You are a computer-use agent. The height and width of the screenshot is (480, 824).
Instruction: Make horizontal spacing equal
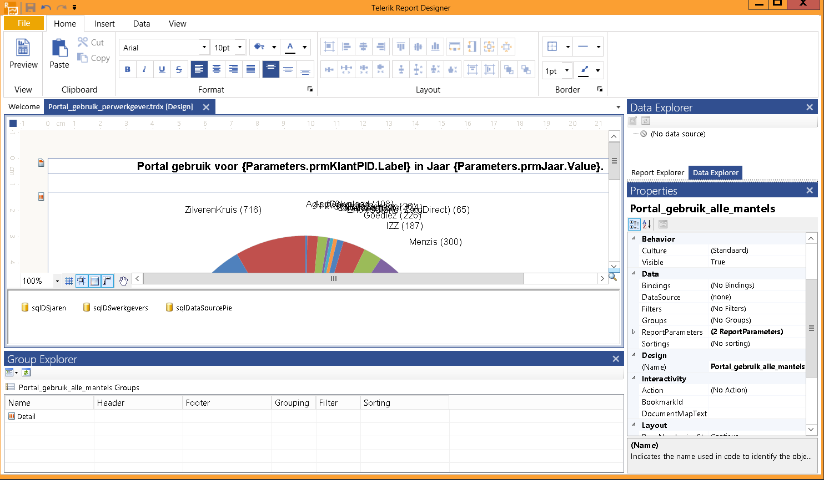[x=329, y=69]
